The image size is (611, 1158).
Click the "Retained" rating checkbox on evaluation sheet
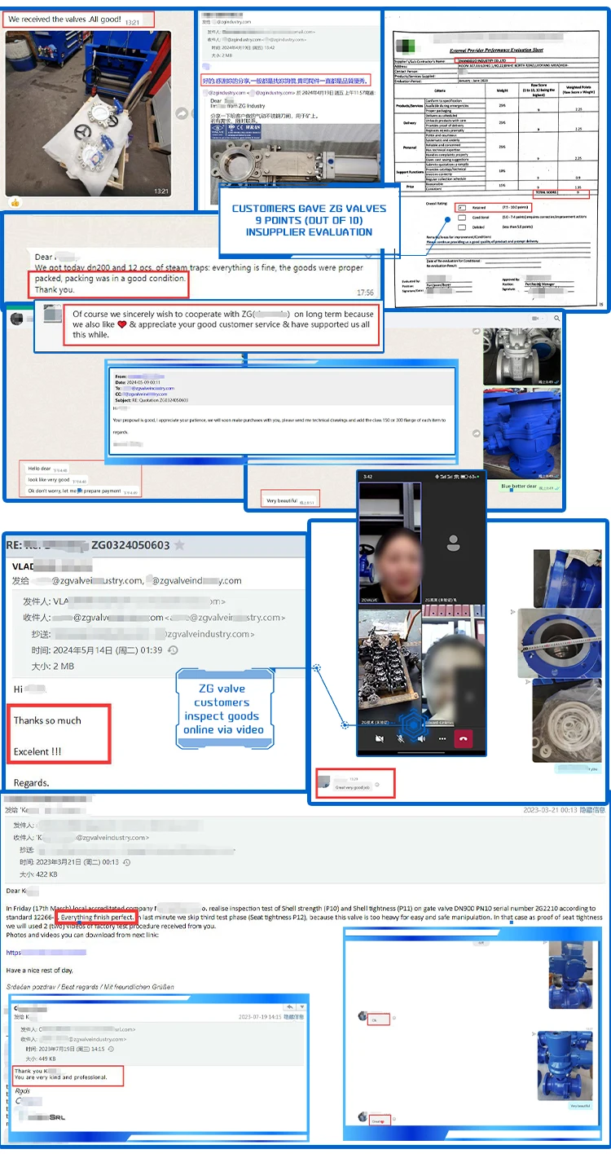(x=462, y=208)
